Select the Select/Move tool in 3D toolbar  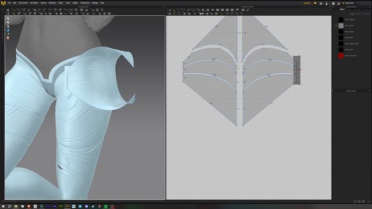[13, 10]
